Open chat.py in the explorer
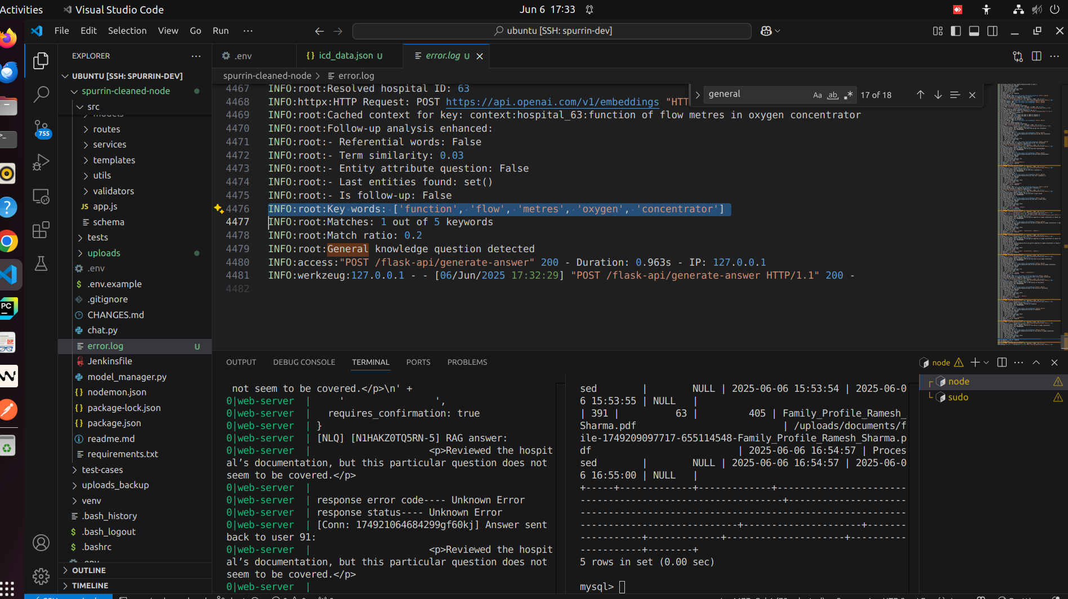Screen dimensions: 1068x599 (102, 330)
